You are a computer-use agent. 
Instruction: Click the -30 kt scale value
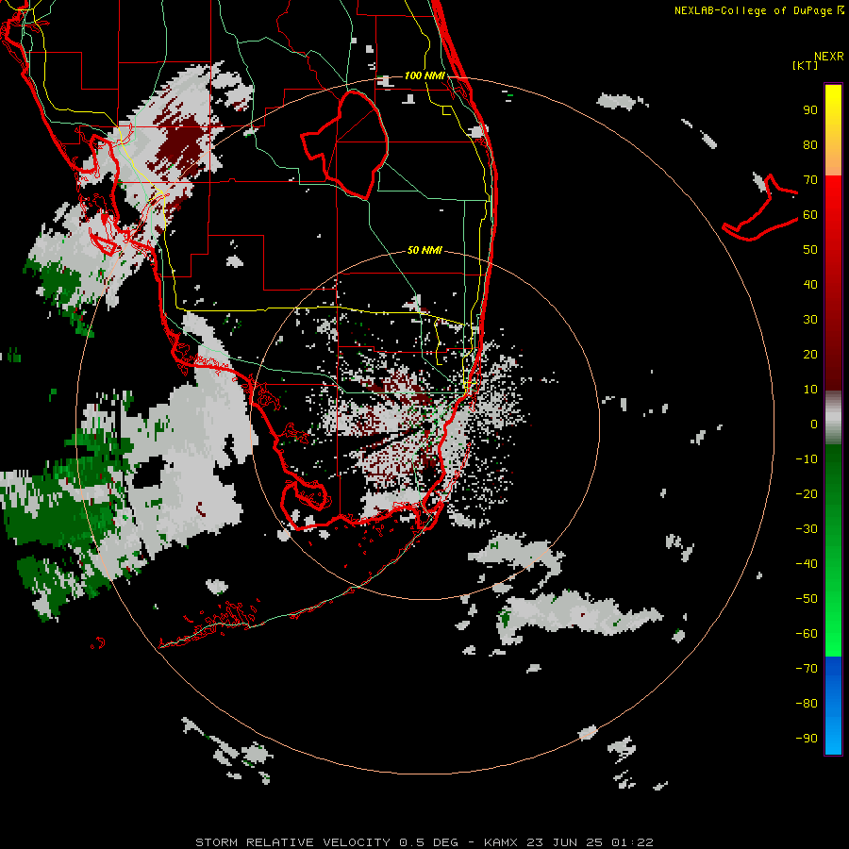(807, 529)
